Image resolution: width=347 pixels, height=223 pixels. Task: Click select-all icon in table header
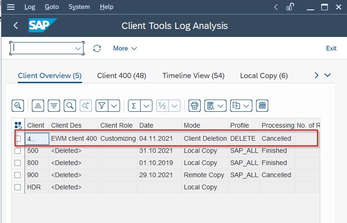[x=18, y=125]
